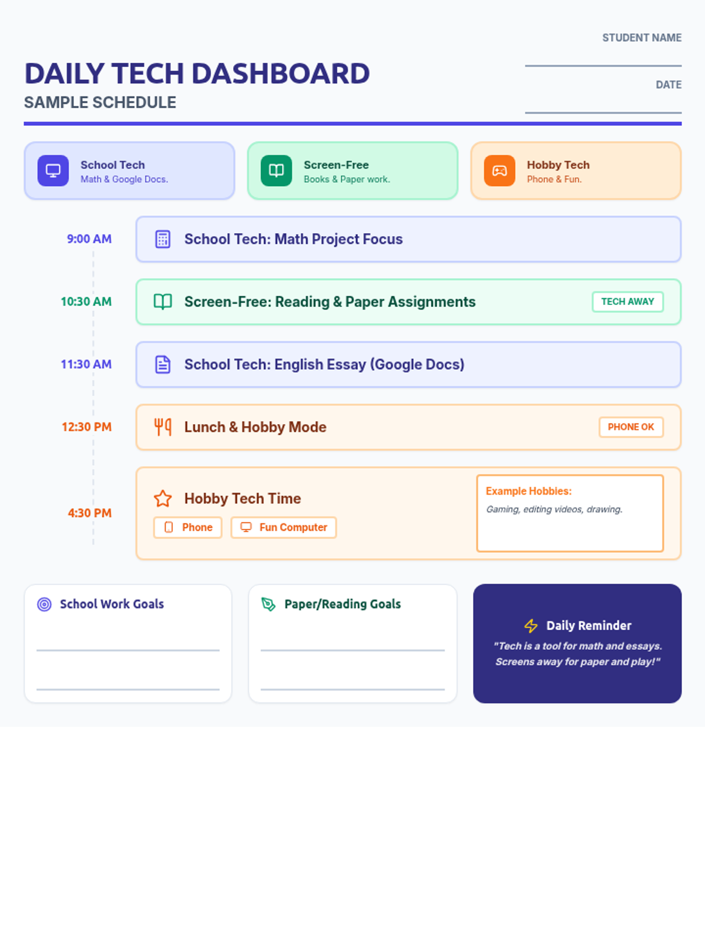Select the 4:30 PM time label
The image size is (705, 940).
coord(89,513)
